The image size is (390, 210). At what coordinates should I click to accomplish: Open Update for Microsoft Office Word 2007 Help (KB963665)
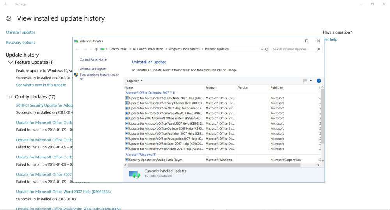(64, 192)
